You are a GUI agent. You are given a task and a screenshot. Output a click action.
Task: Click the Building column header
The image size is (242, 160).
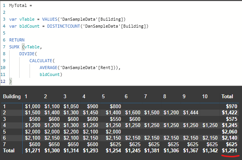tap(12, 96)
